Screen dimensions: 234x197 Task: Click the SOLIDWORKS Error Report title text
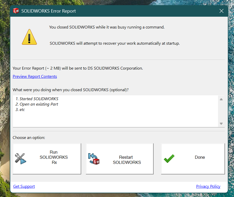tap(48, 11)
